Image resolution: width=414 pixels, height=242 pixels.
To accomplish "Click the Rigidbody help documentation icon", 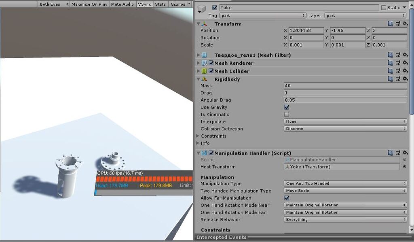I will point(391,79).
